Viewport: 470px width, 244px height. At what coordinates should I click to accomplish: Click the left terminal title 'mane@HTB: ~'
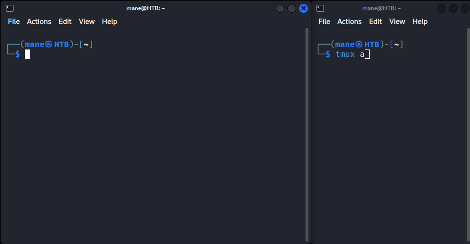pyautogui.click(x=146, y=8)
